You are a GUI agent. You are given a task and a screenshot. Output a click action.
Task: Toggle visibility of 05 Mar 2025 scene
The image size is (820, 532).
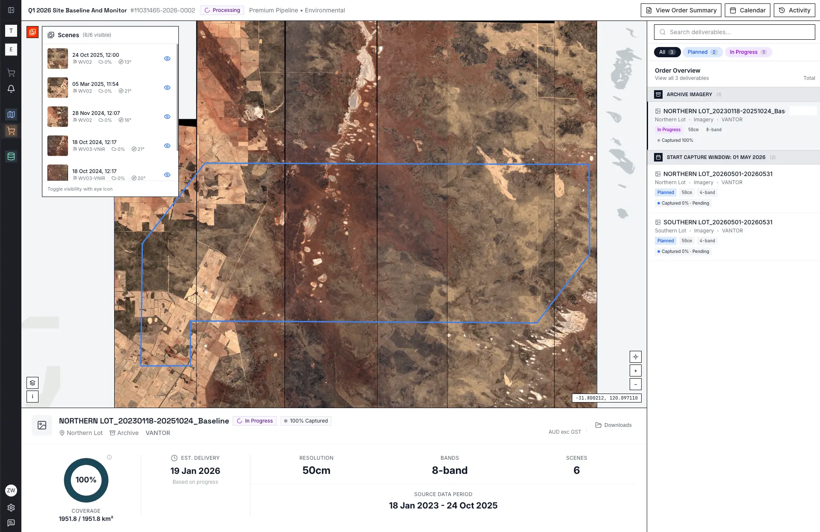(x=167, y=88)
